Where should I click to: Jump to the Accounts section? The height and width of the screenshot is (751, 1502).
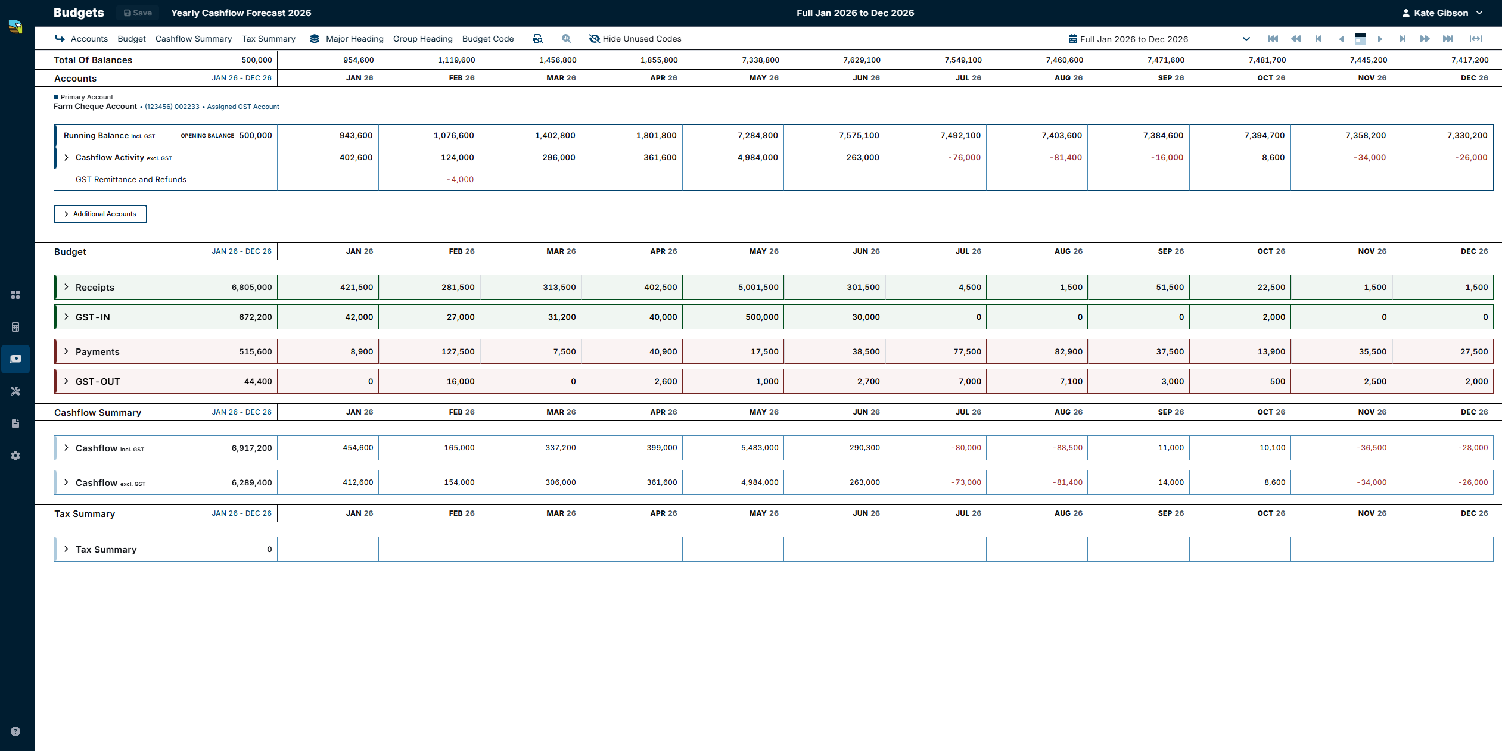tap(89, 39)
